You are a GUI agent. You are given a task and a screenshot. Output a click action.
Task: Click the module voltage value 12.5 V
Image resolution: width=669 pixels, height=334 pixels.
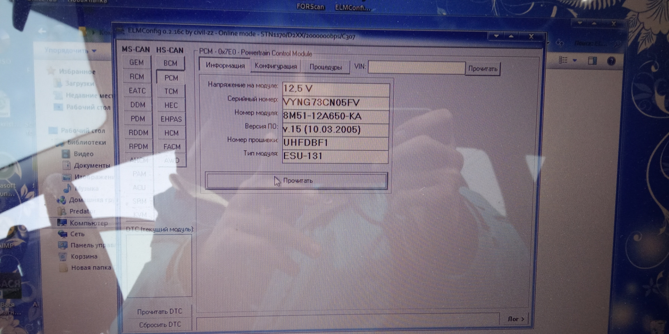point(336,89)
